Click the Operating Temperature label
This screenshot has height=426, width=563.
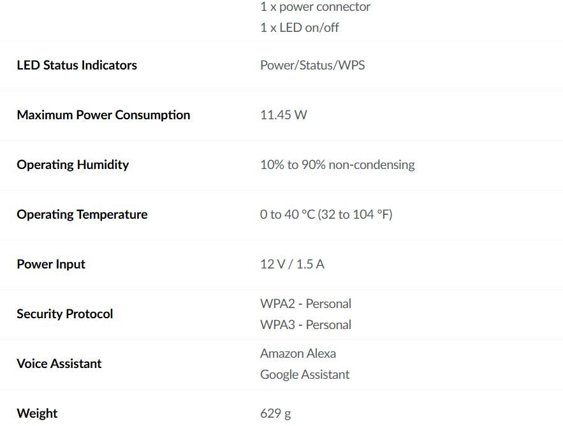coord(82,214)
